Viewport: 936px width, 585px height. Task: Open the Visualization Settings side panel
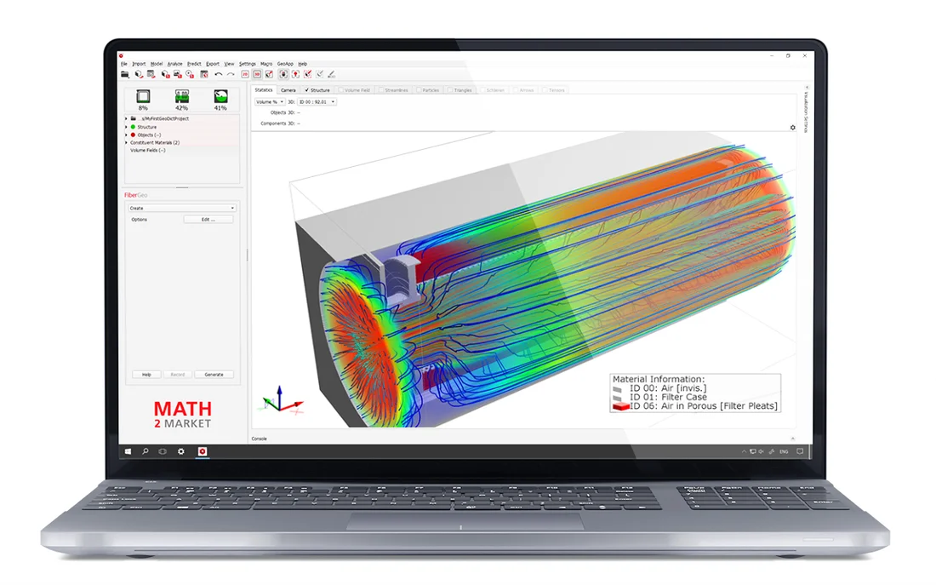[x=805, y=111]
